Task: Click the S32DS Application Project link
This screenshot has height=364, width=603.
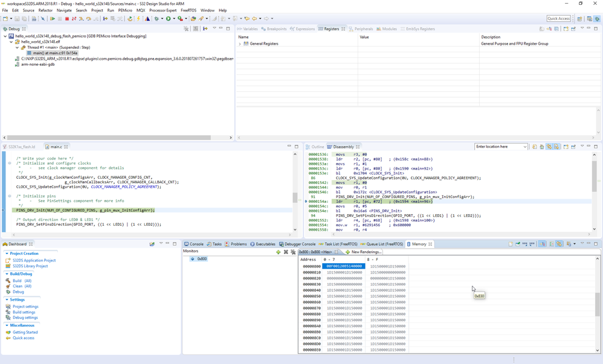Action: 34,261
